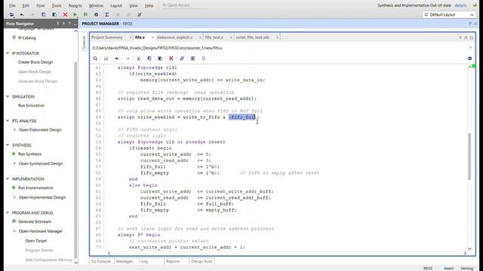The image size is (483, 271).
Task: Collapse the SYNTHESIS section
Action: (x=8, y=145)
